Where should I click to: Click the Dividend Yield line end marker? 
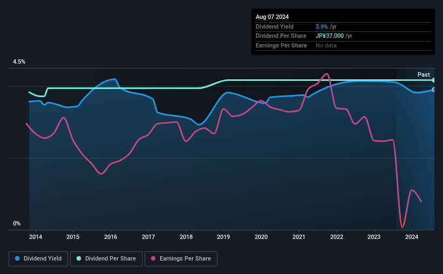click(433, 90)
